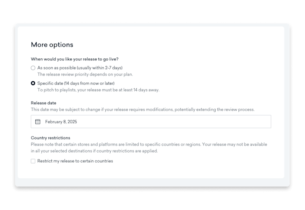Click the 'More options' heading
The image size is (305, 210).
pyautogui.click(x=52, y=45)
